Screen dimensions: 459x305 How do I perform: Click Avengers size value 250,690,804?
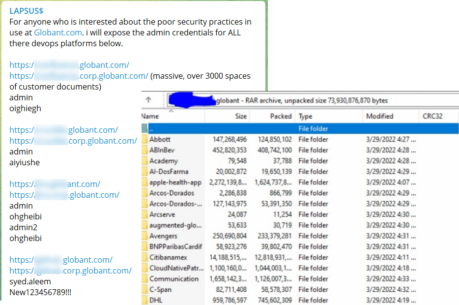point(230,236)
